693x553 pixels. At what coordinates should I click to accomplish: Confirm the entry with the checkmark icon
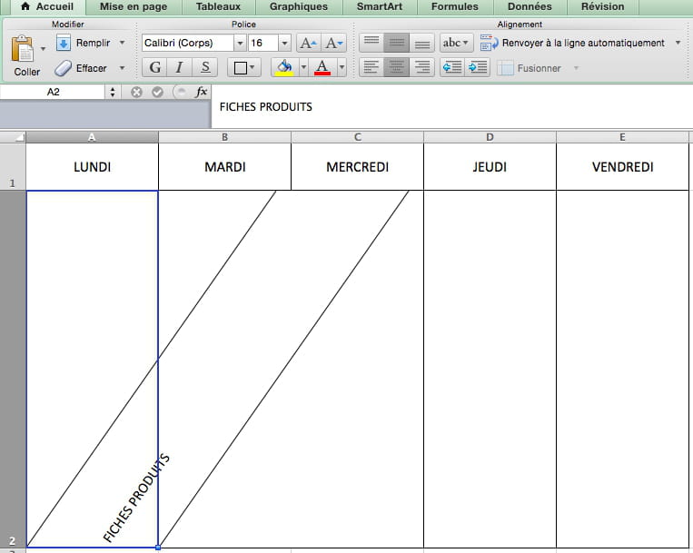point(157,92)
